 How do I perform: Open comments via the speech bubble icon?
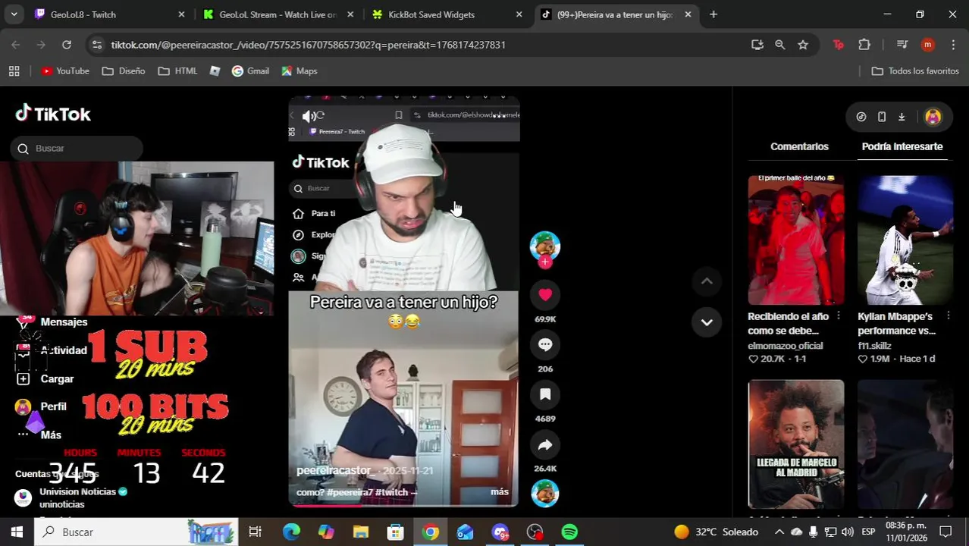pos(544,344)
